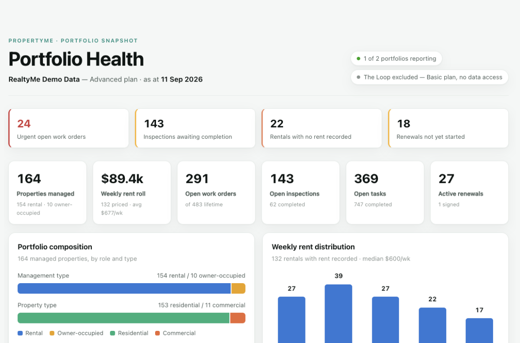Click the 'Management type' label
520x343 pixels.
pyautogui.click(x=43, y=276)
